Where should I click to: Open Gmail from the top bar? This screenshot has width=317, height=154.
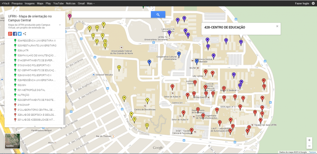(x=81, y=3)
